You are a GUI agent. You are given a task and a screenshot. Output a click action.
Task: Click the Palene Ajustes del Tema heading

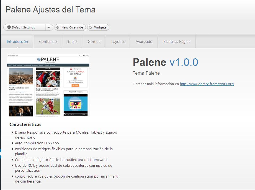pos(50,10)
